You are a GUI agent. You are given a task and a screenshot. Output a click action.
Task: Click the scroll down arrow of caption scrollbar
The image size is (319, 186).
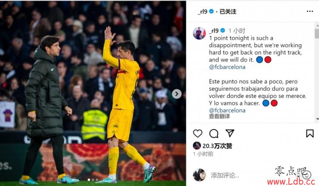tap(317, 119)
